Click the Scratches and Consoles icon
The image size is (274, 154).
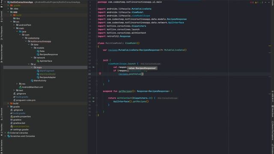pyautogui.click(x=9, y=136)
